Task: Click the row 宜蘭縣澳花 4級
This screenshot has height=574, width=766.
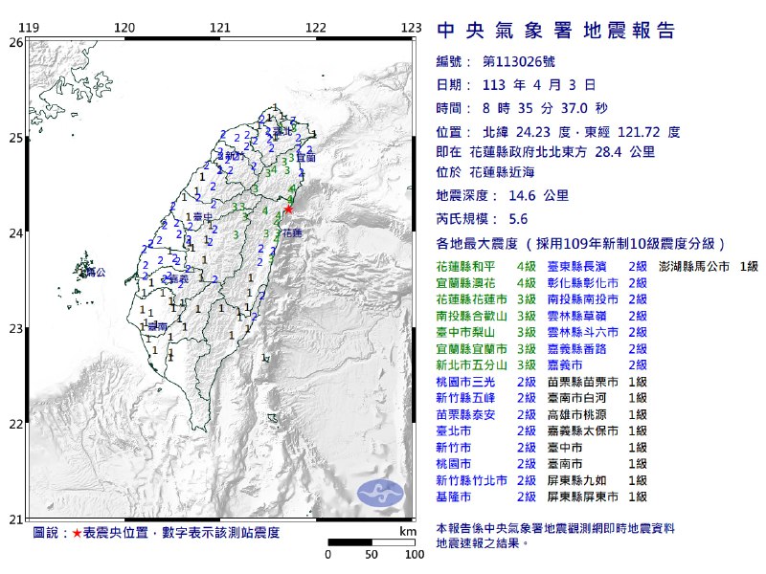Action: (486, 283)
